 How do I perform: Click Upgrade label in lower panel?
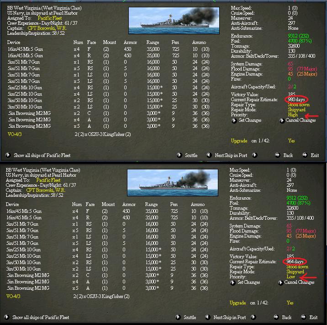point(238,303)
